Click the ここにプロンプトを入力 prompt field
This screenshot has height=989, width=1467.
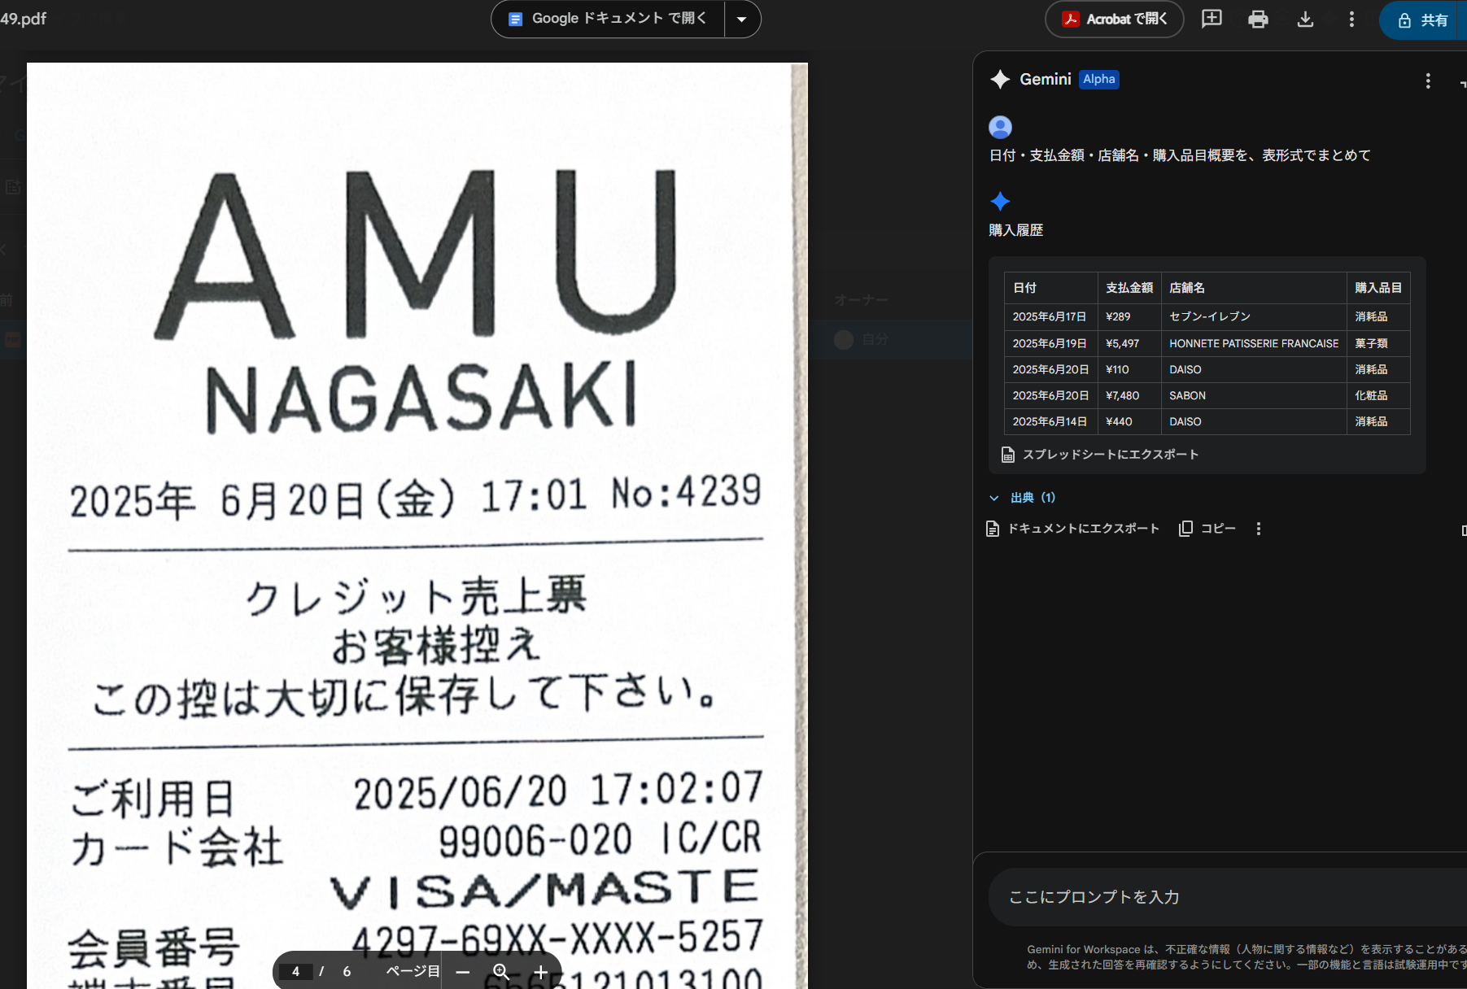pos(1229,897)
